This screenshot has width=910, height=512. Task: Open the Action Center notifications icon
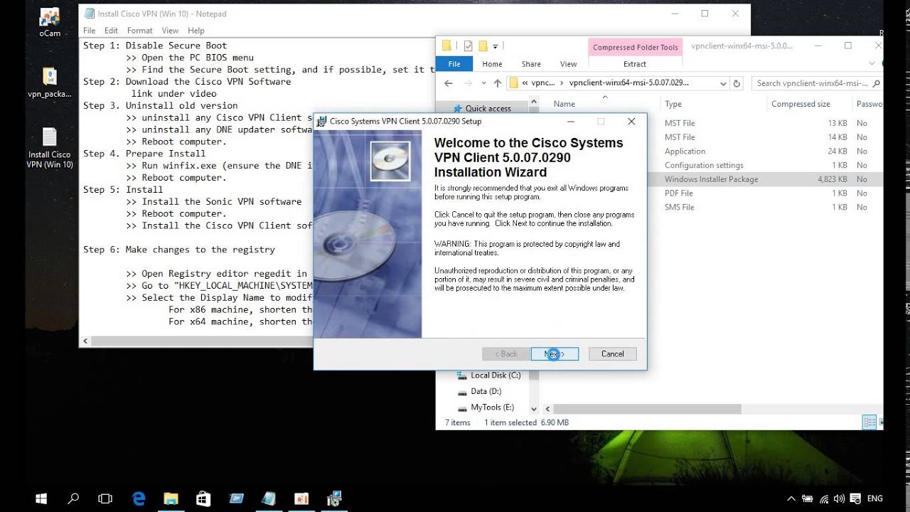coord(856,498)
